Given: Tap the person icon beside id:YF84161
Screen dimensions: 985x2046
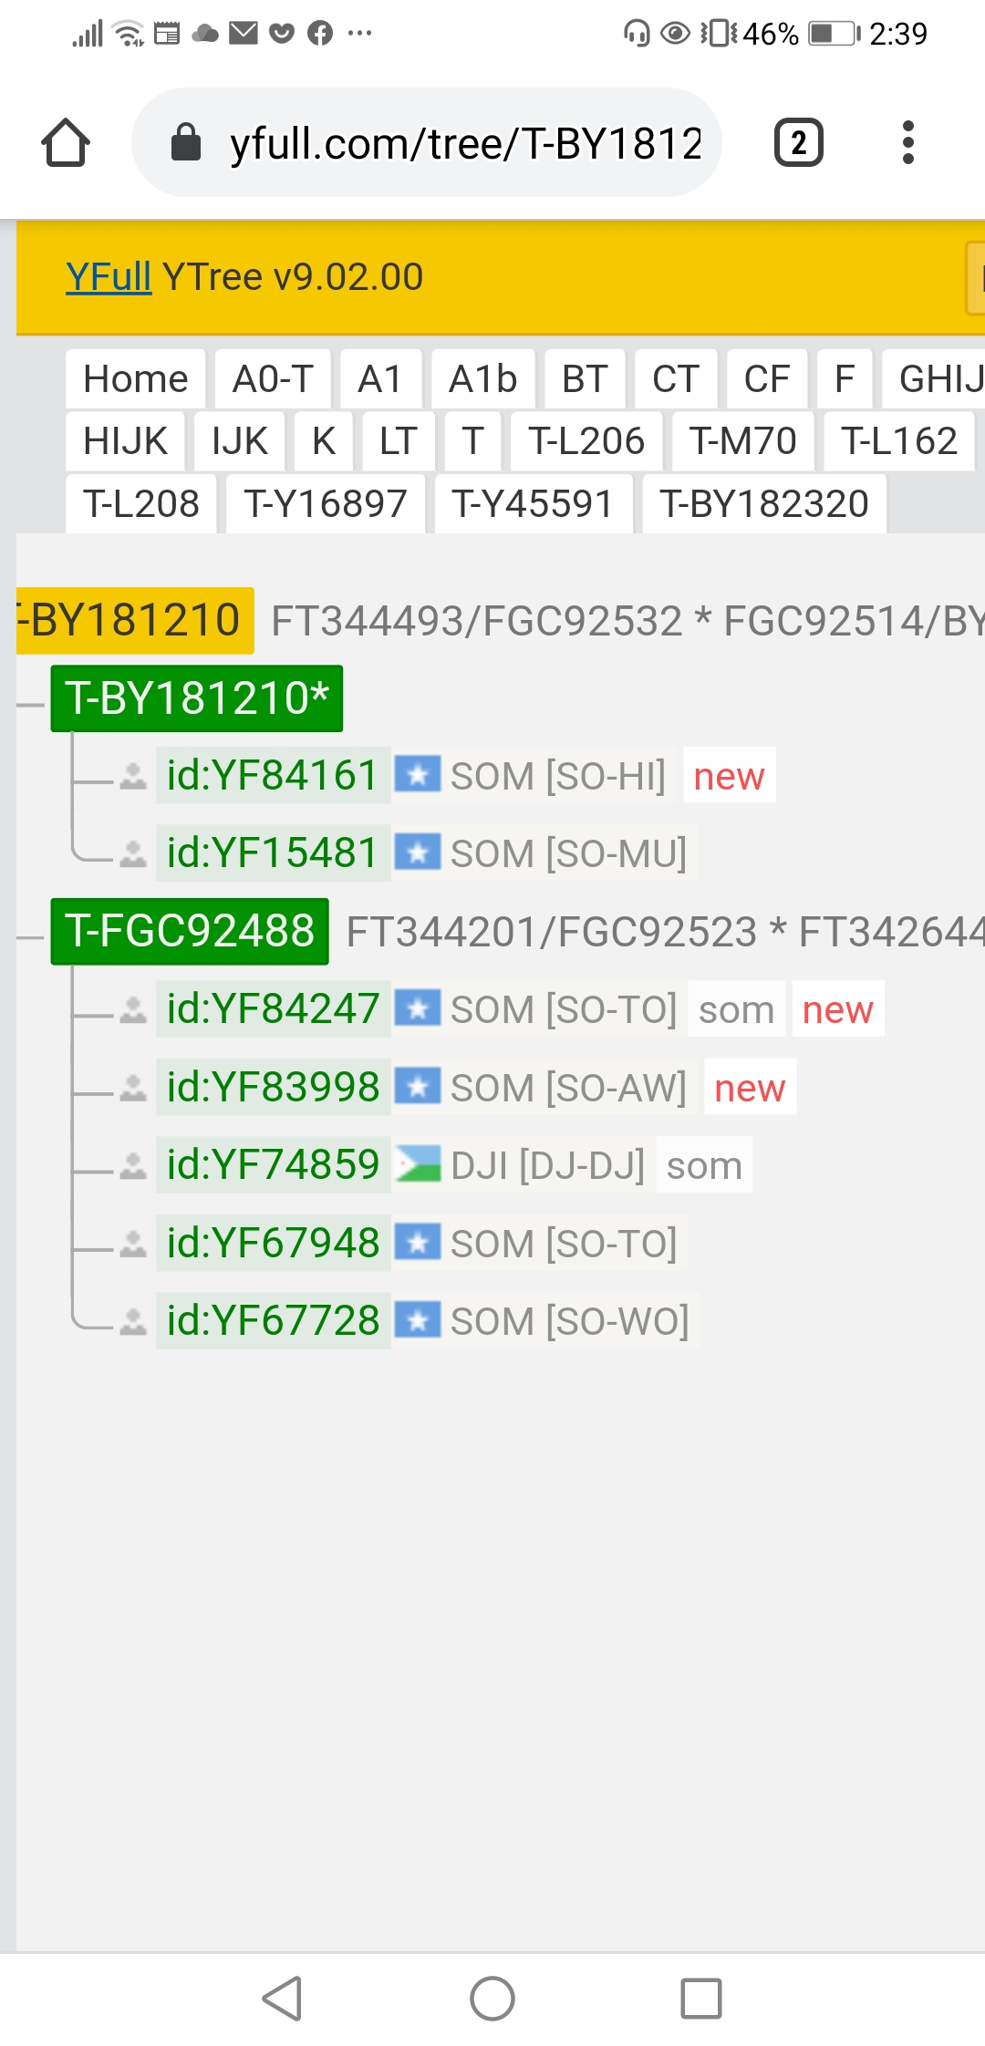Looking at the screenshot, I should pos(133,776).
